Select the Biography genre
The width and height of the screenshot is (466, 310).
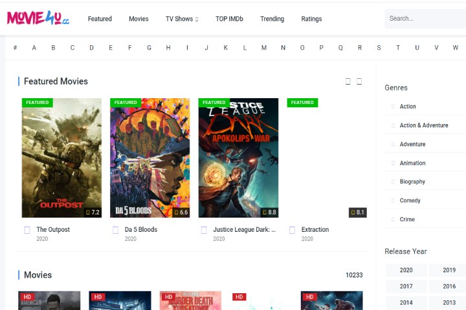pos(412,181)
